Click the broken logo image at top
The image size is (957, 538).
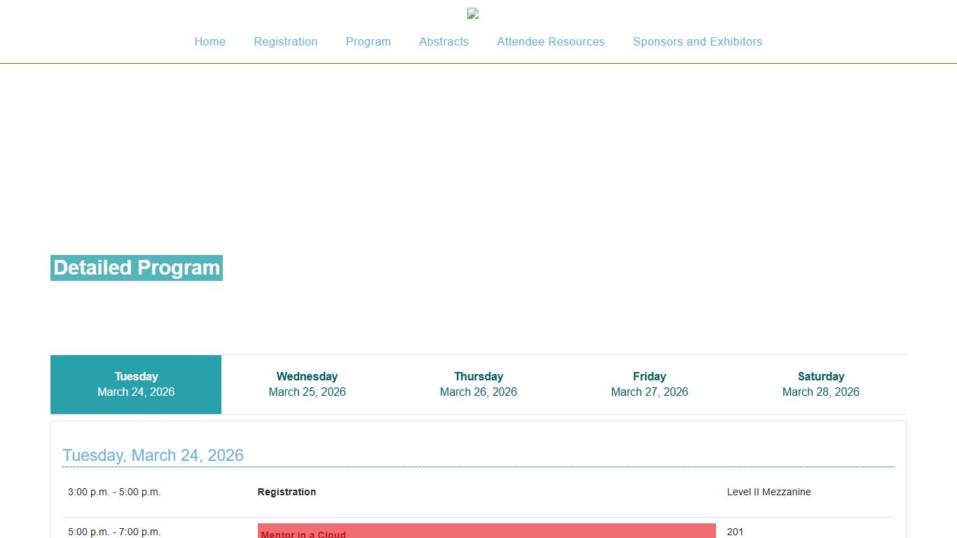(x=473, y=13)
